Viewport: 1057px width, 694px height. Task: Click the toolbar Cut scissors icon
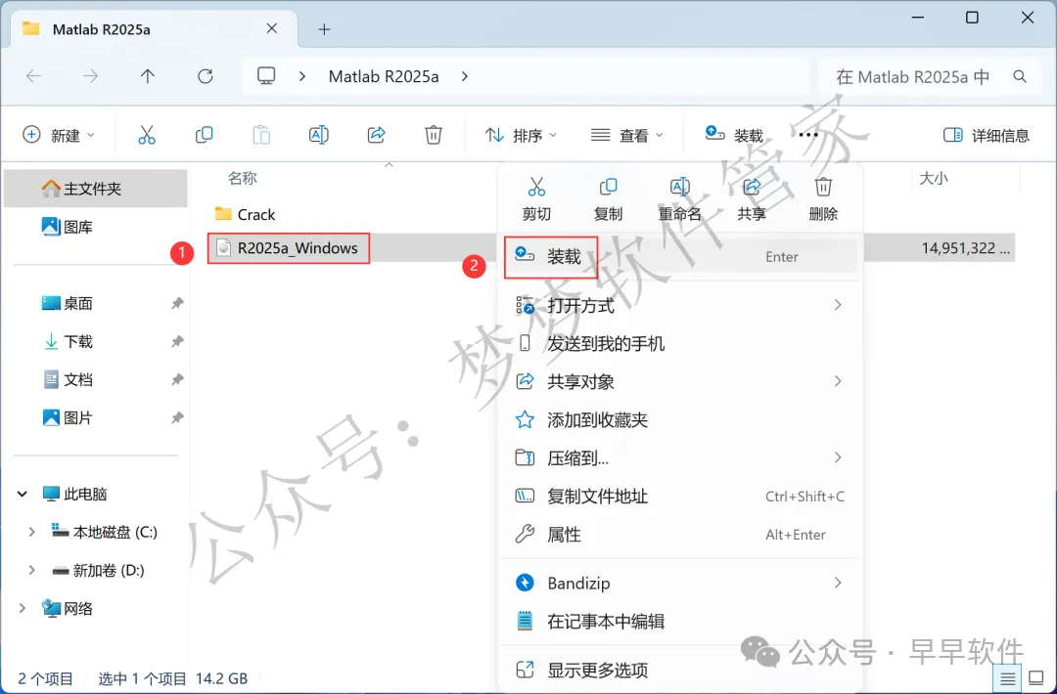click(x=146, y=135)
